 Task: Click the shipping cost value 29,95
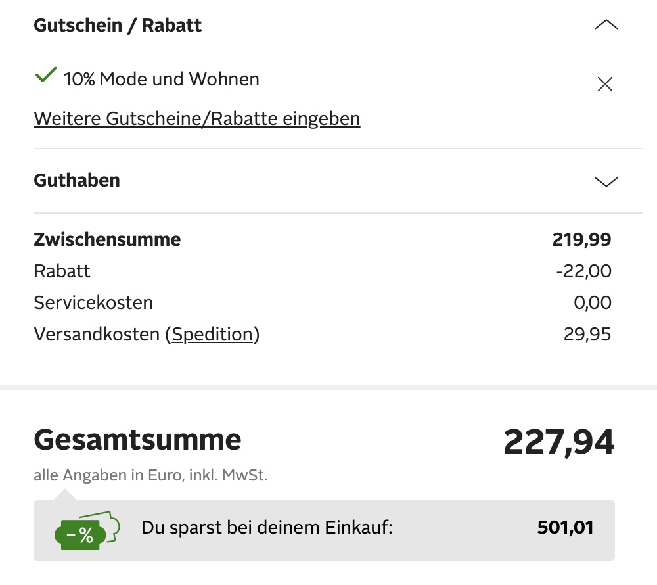(x=587, y=335)
